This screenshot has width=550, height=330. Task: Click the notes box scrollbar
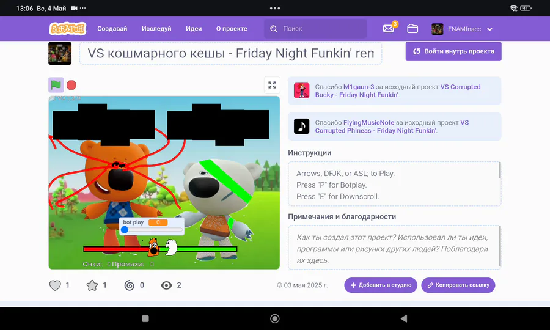tap(499, 246)
